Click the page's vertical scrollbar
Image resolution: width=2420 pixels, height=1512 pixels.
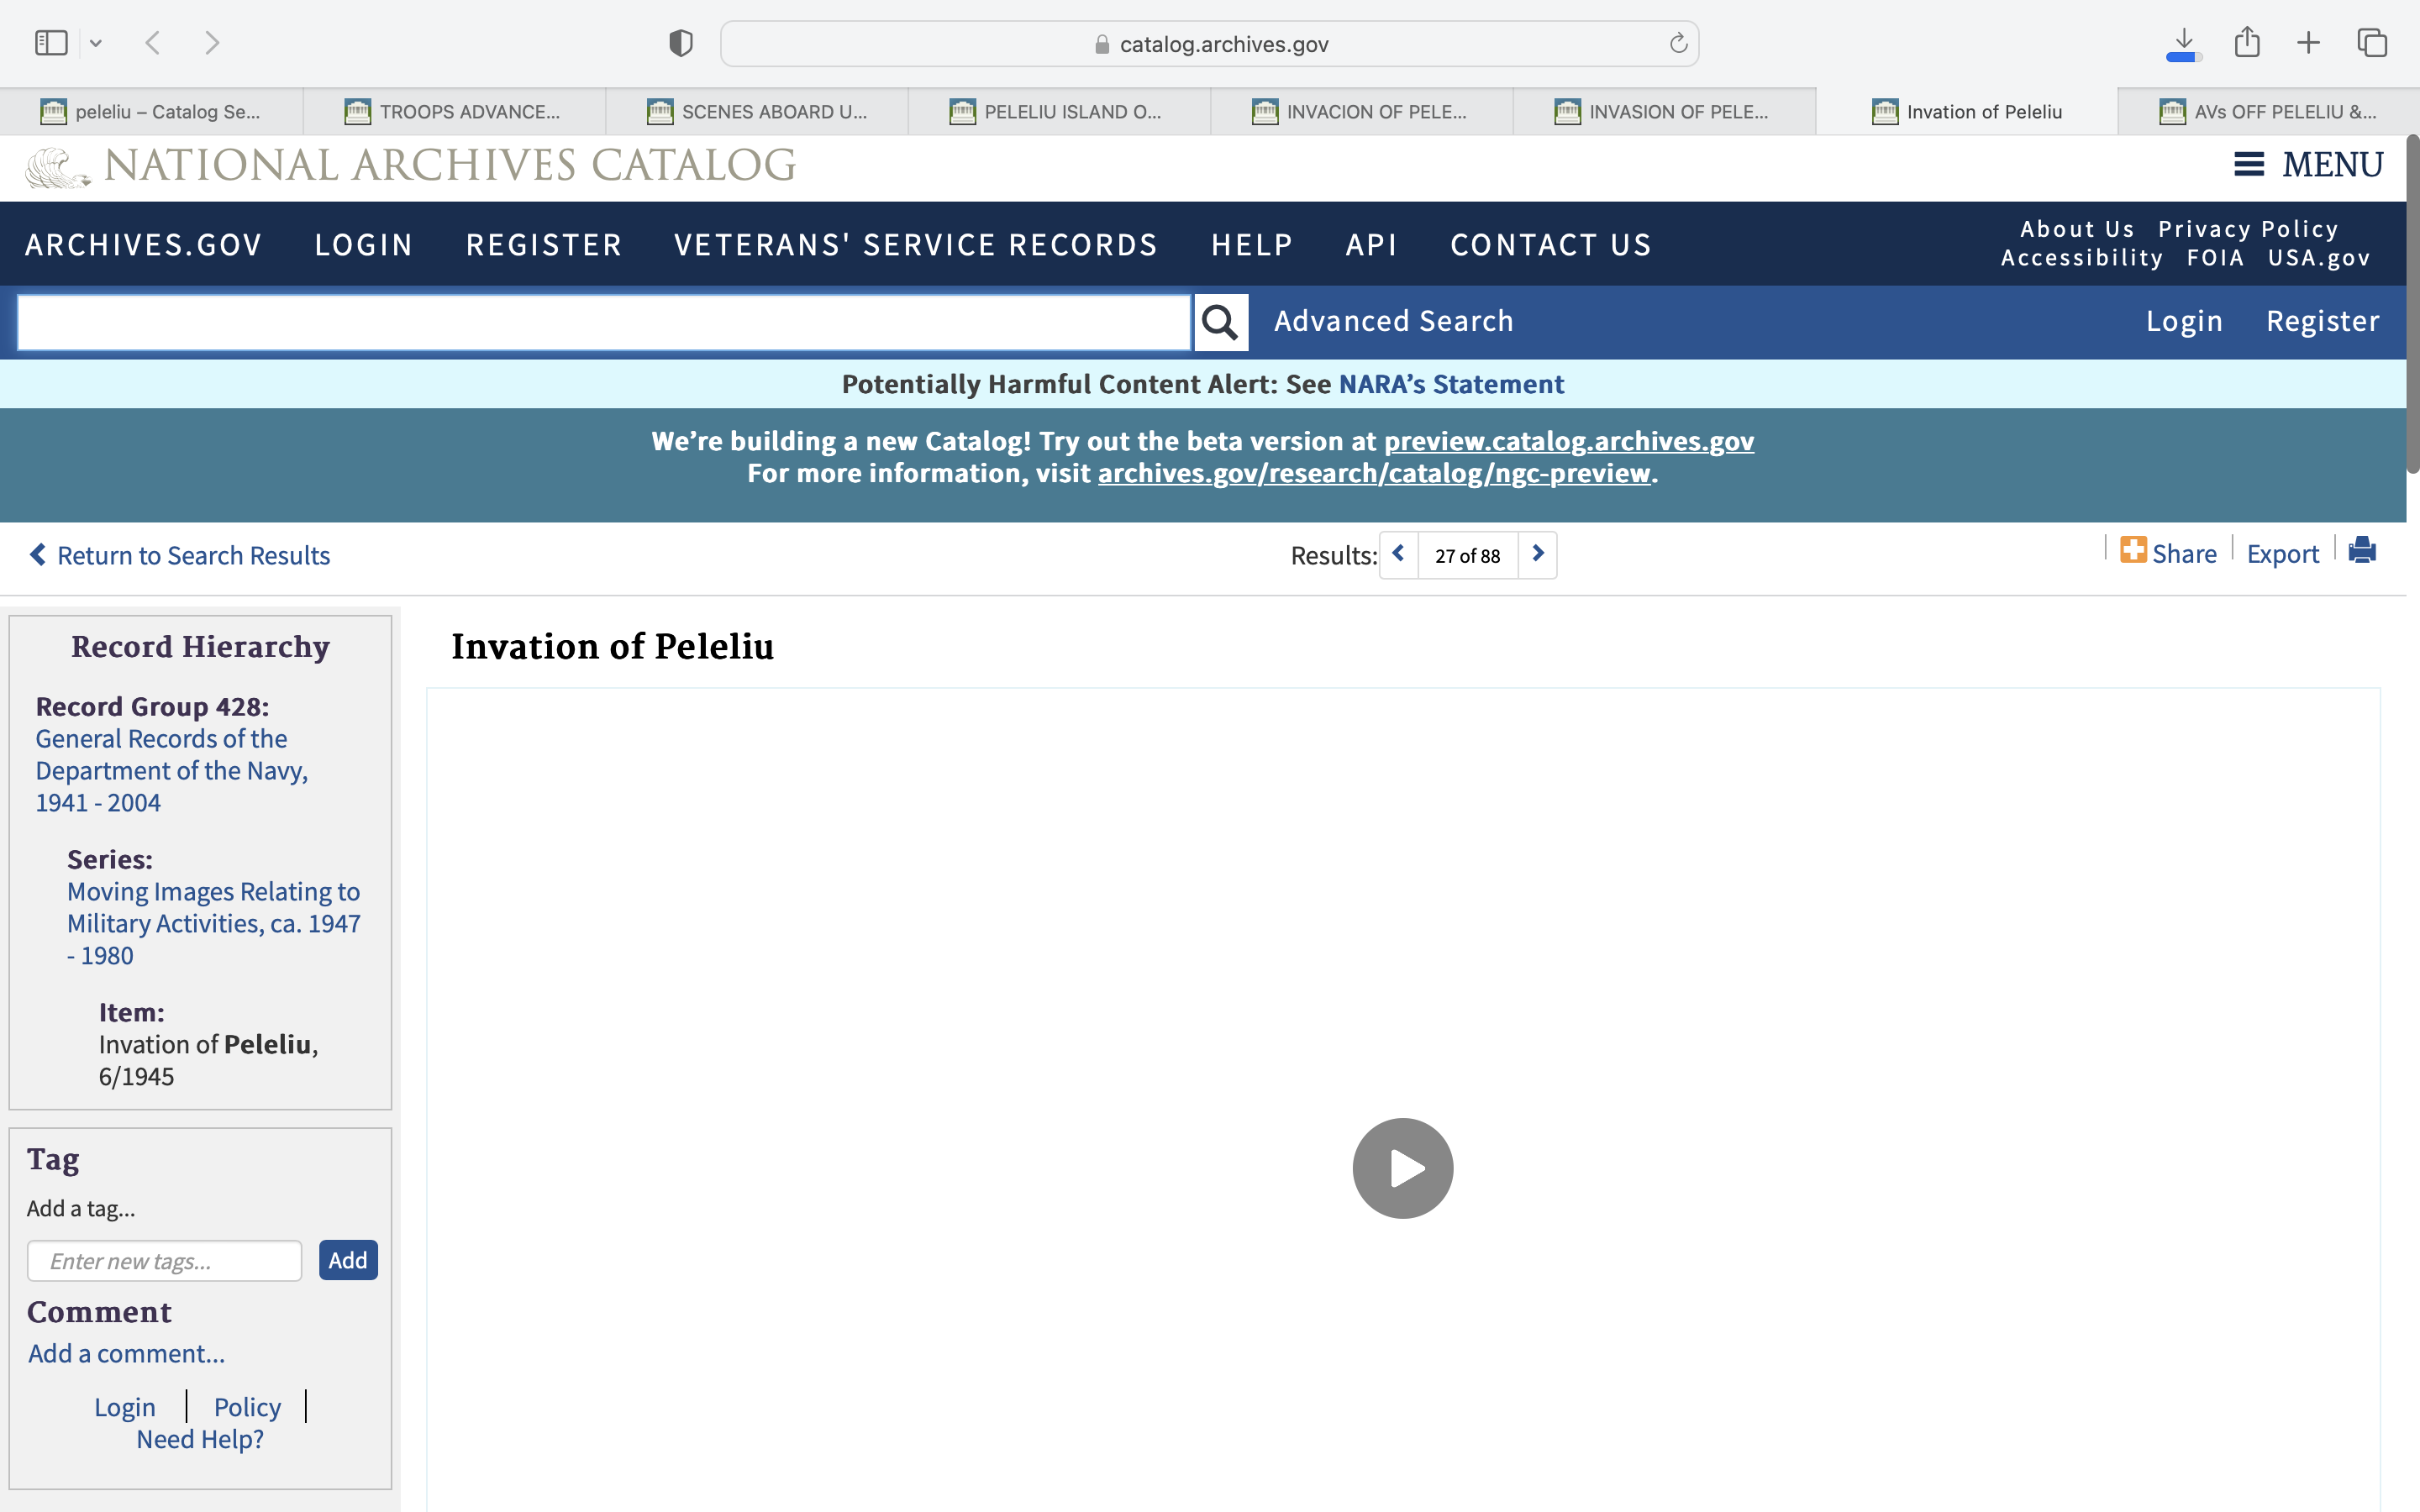tap(2412, 300)
